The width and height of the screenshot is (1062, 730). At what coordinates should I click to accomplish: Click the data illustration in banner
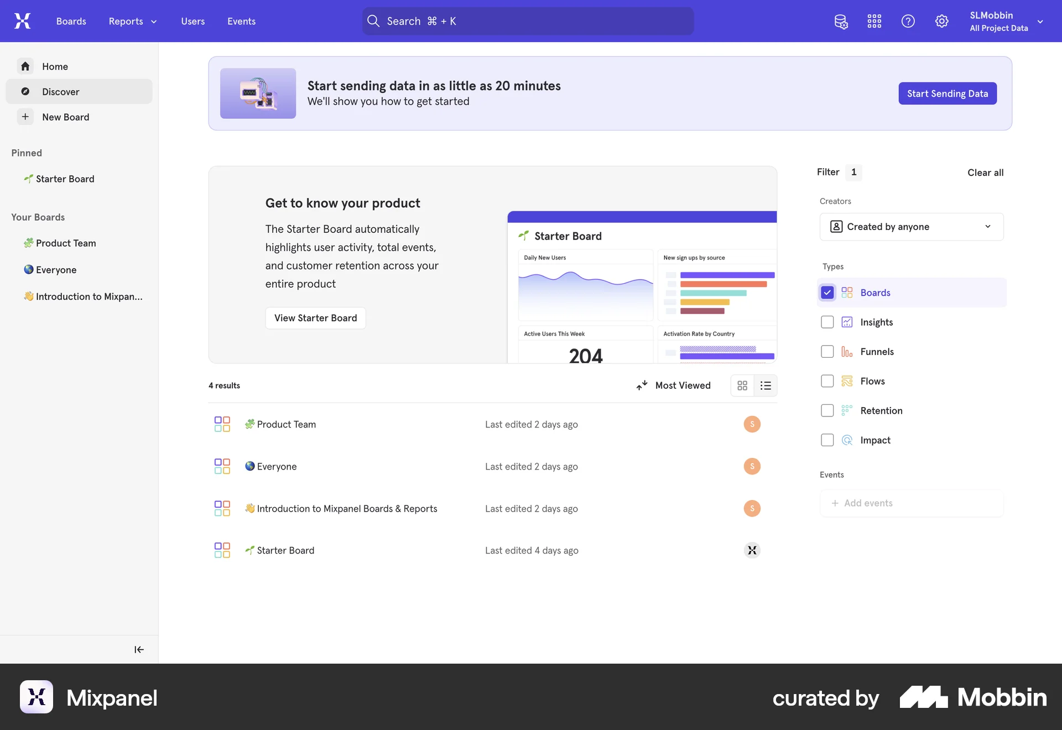[258, 93]
